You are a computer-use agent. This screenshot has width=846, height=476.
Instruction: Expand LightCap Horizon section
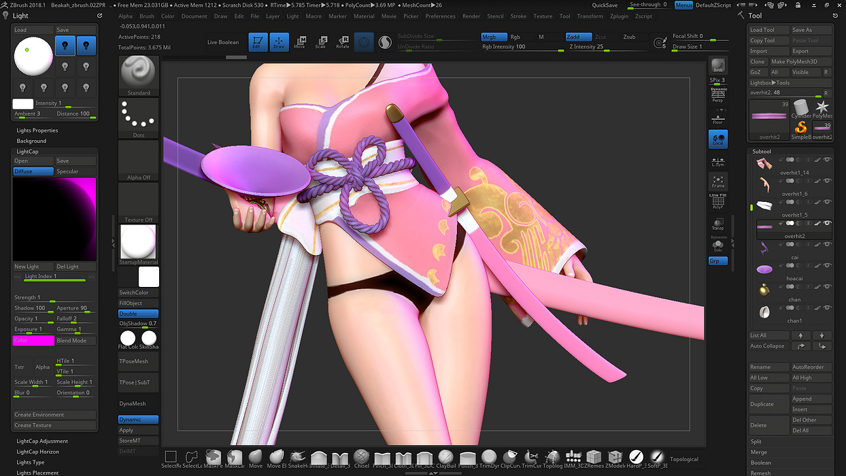pos(38,452)
